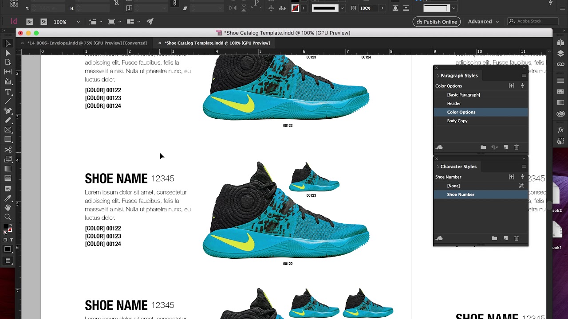
Task: Select the Free Transform tool
Action: tap(8, 159)
